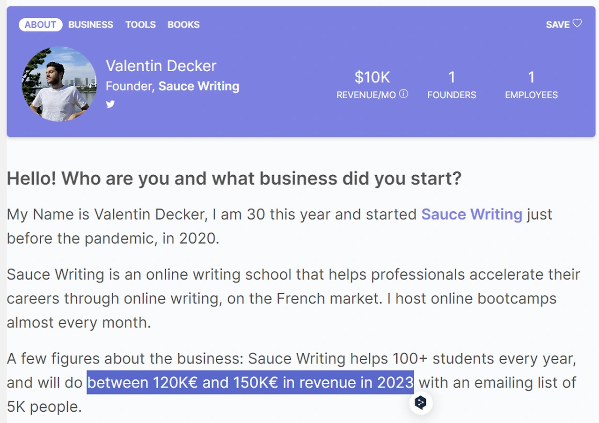Viewport: 599px width, 423px height.
Task: Go to the BOOKS tab
Action: 183,24
